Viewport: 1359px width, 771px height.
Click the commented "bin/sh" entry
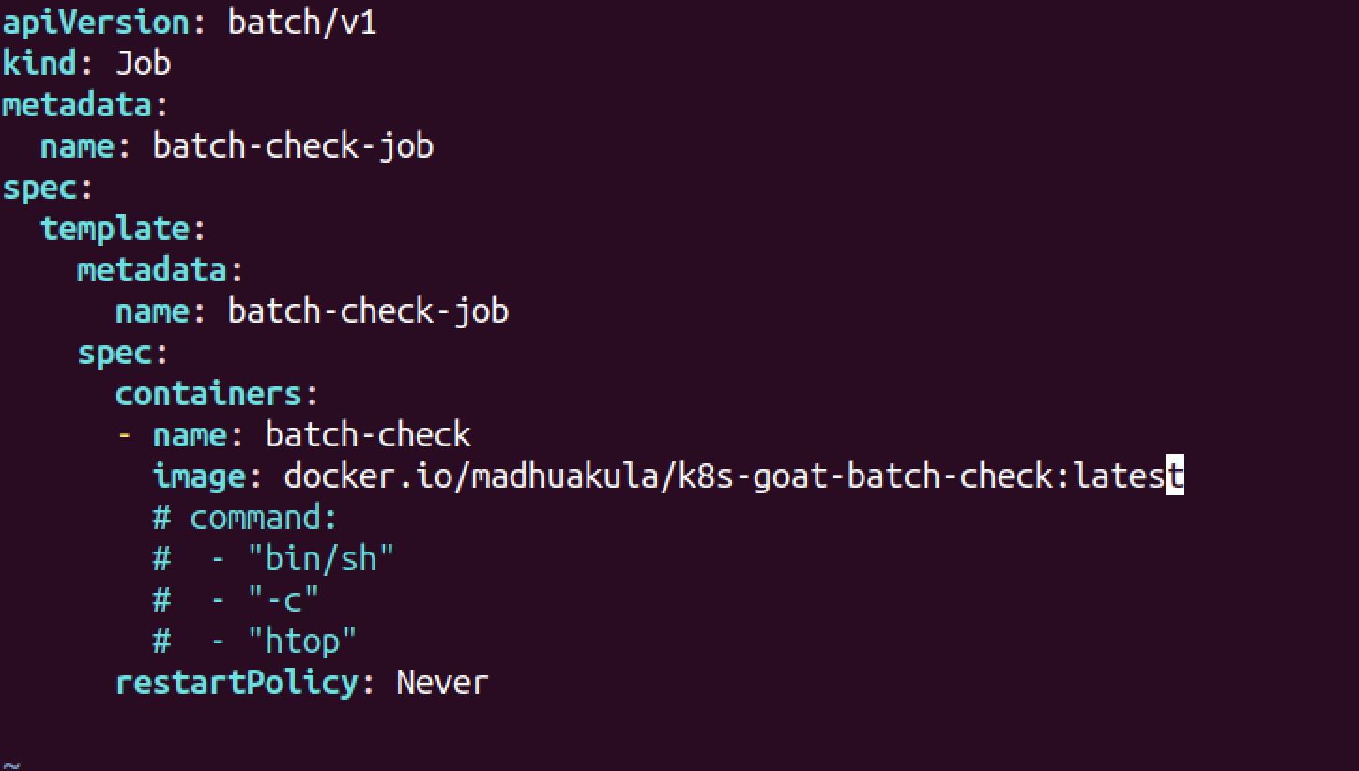[320, 559]
